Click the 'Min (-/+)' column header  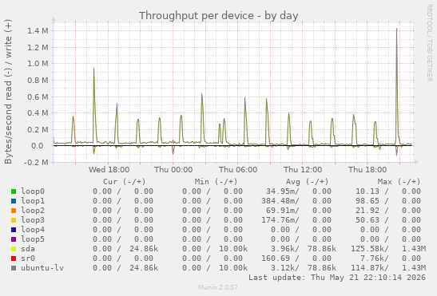216,182
